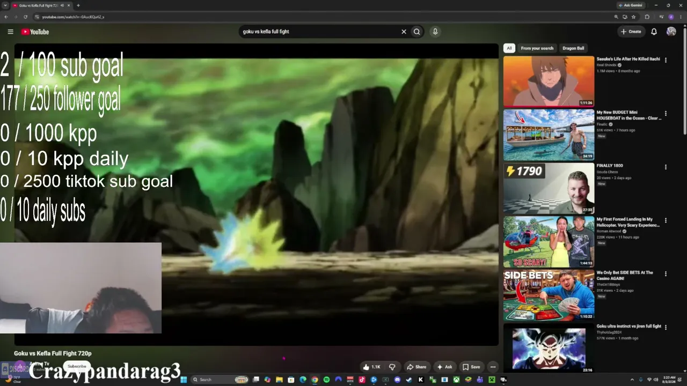Open Discord from the taskbar

397,380
